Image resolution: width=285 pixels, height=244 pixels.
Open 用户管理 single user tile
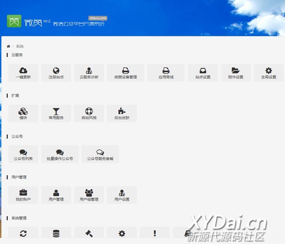click(x=56, y=195)
